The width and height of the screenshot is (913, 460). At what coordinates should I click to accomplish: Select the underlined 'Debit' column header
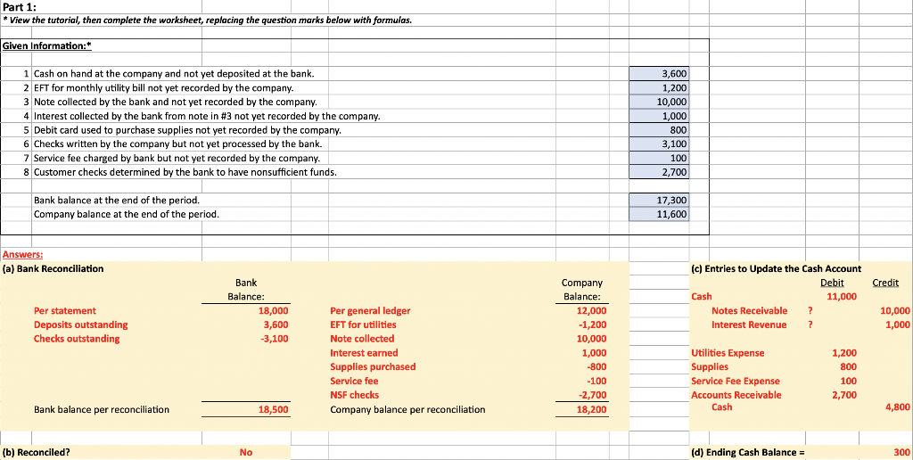tap(832, 283)
